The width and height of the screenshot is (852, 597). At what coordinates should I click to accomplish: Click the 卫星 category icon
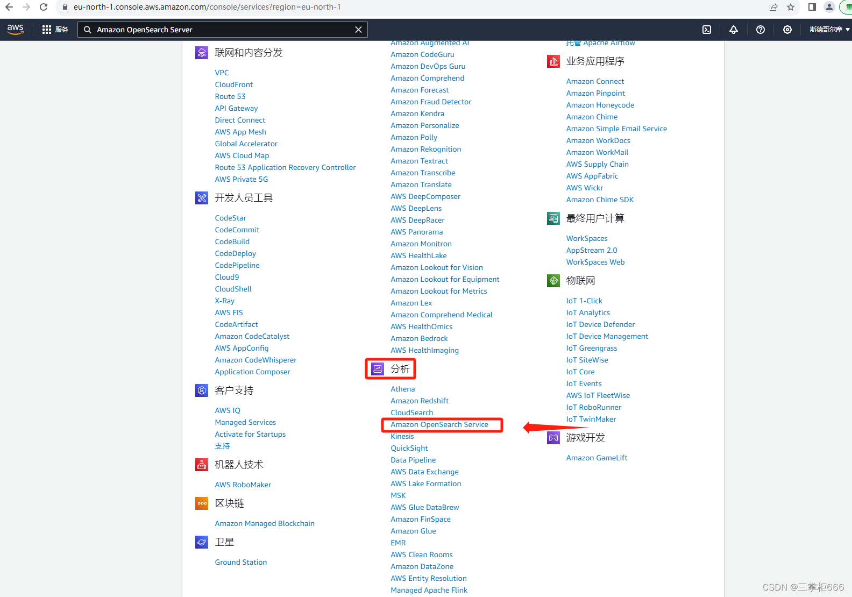coord(202,542)
